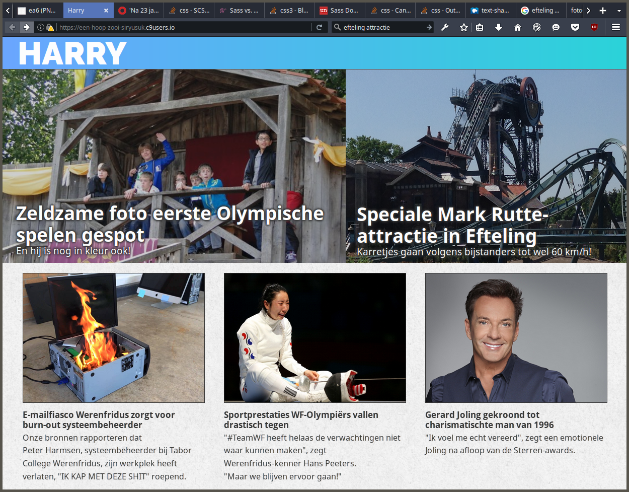Go to the browser home page
Viewport: 629px width, 492px height.
coord(518,27)
